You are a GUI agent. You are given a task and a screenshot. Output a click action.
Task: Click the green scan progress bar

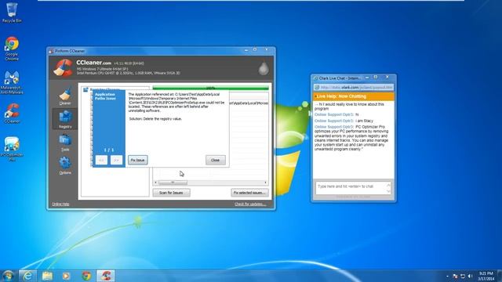(x=210, y=88)
